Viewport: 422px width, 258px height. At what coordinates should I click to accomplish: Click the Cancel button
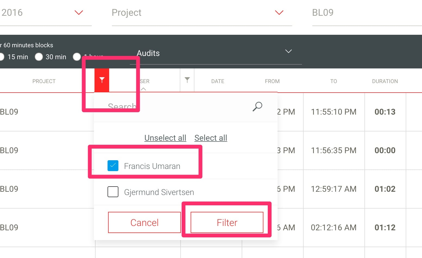tap(144, 222)
